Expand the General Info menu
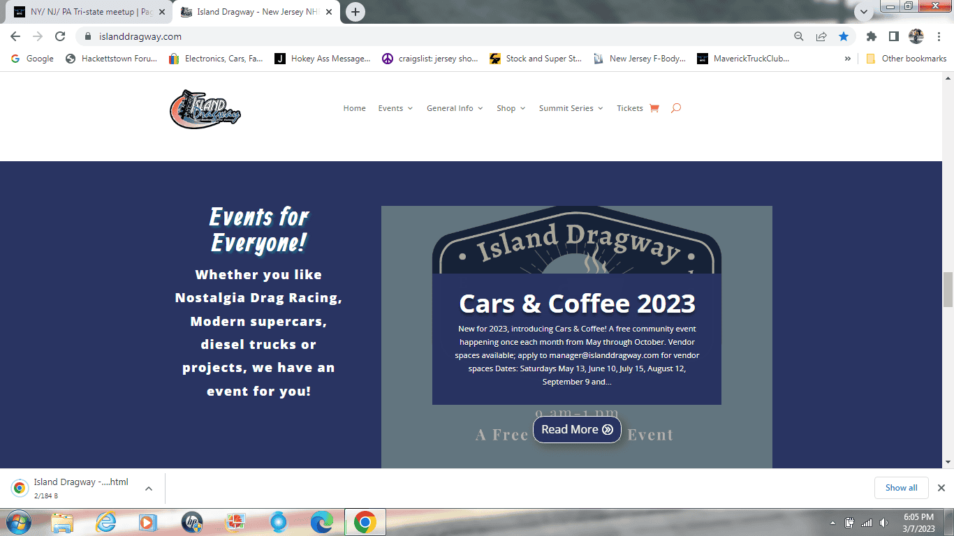The image size is (954, 536). (455, 108)
